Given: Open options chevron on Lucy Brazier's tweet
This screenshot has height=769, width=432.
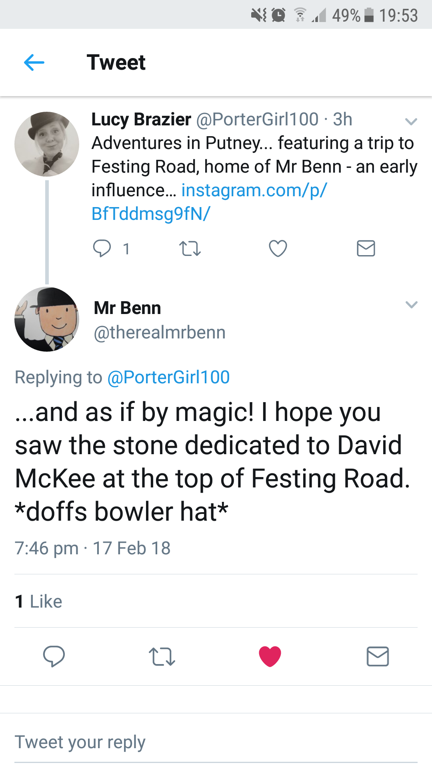Looking at the screenshot, I should tap(411, 121).
